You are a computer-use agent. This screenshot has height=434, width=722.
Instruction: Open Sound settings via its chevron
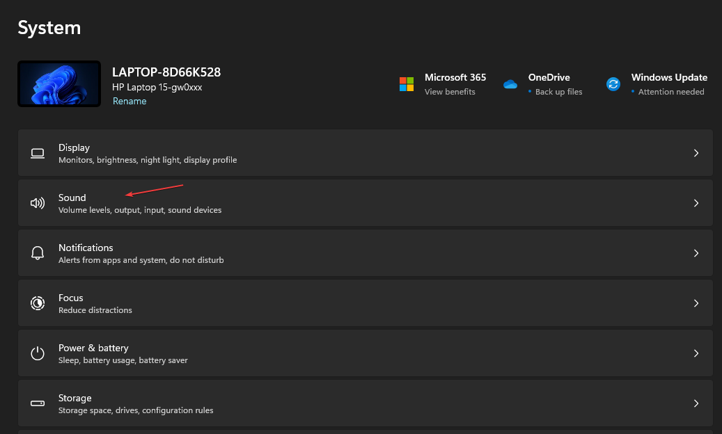pos(696,203)
